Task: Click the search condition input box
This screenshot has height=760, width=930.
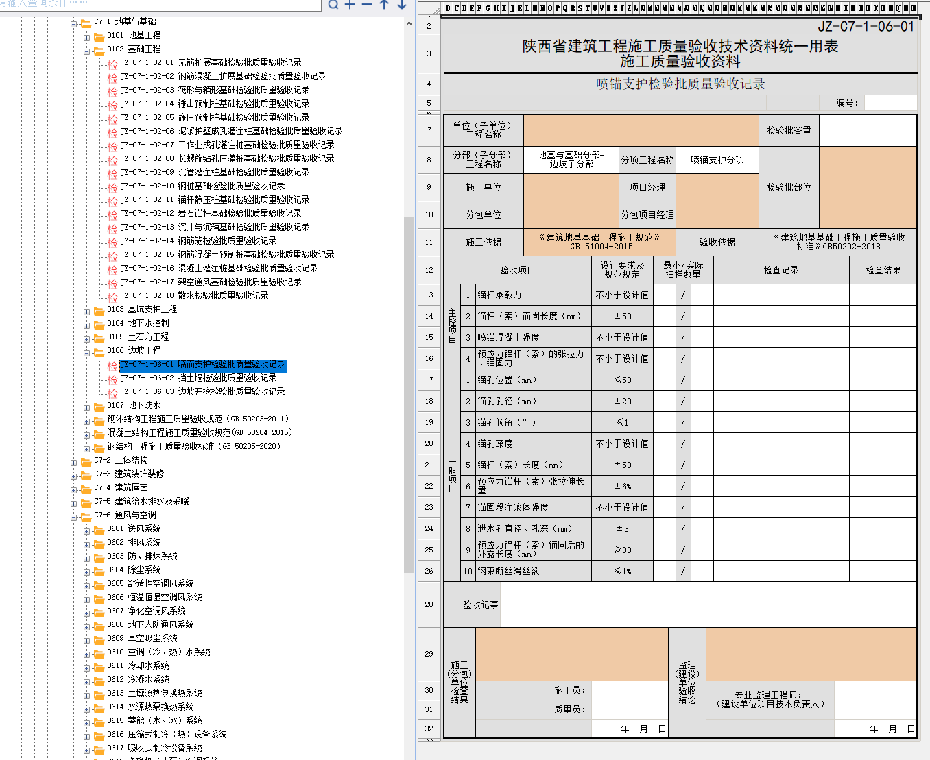Action: [x=158, y=4]
